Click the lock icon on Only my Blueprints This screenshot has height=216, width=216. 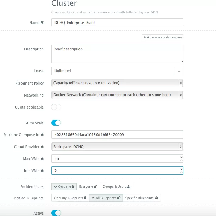pos(85,198)
